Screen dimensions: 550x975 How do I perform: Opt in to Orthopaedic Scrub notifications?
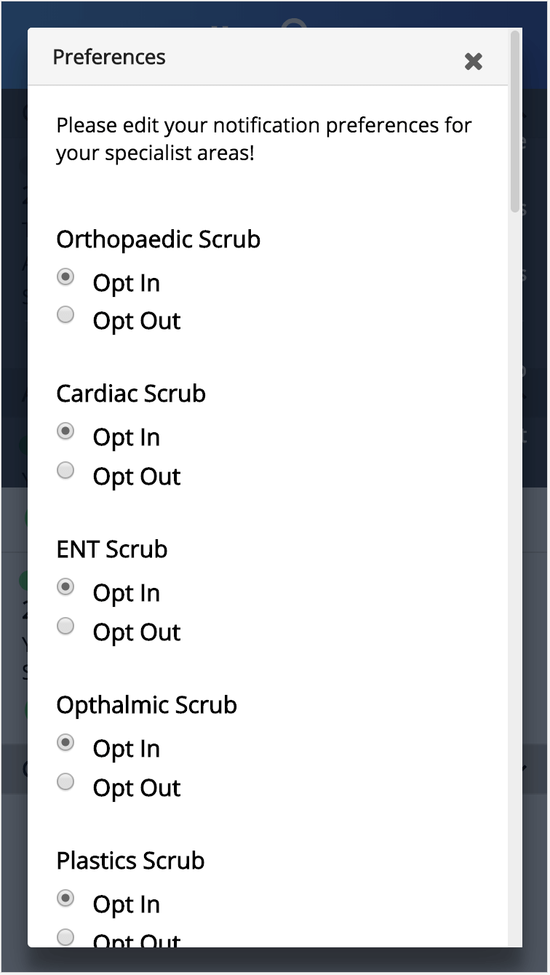click(65, 277)
